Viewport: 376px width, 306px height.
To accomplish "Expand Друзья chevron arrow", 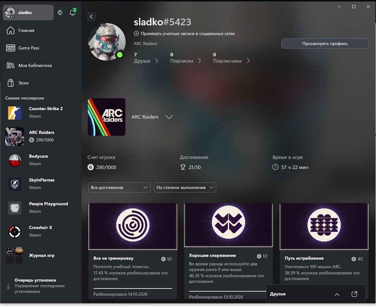I will (x=157, y=61).
